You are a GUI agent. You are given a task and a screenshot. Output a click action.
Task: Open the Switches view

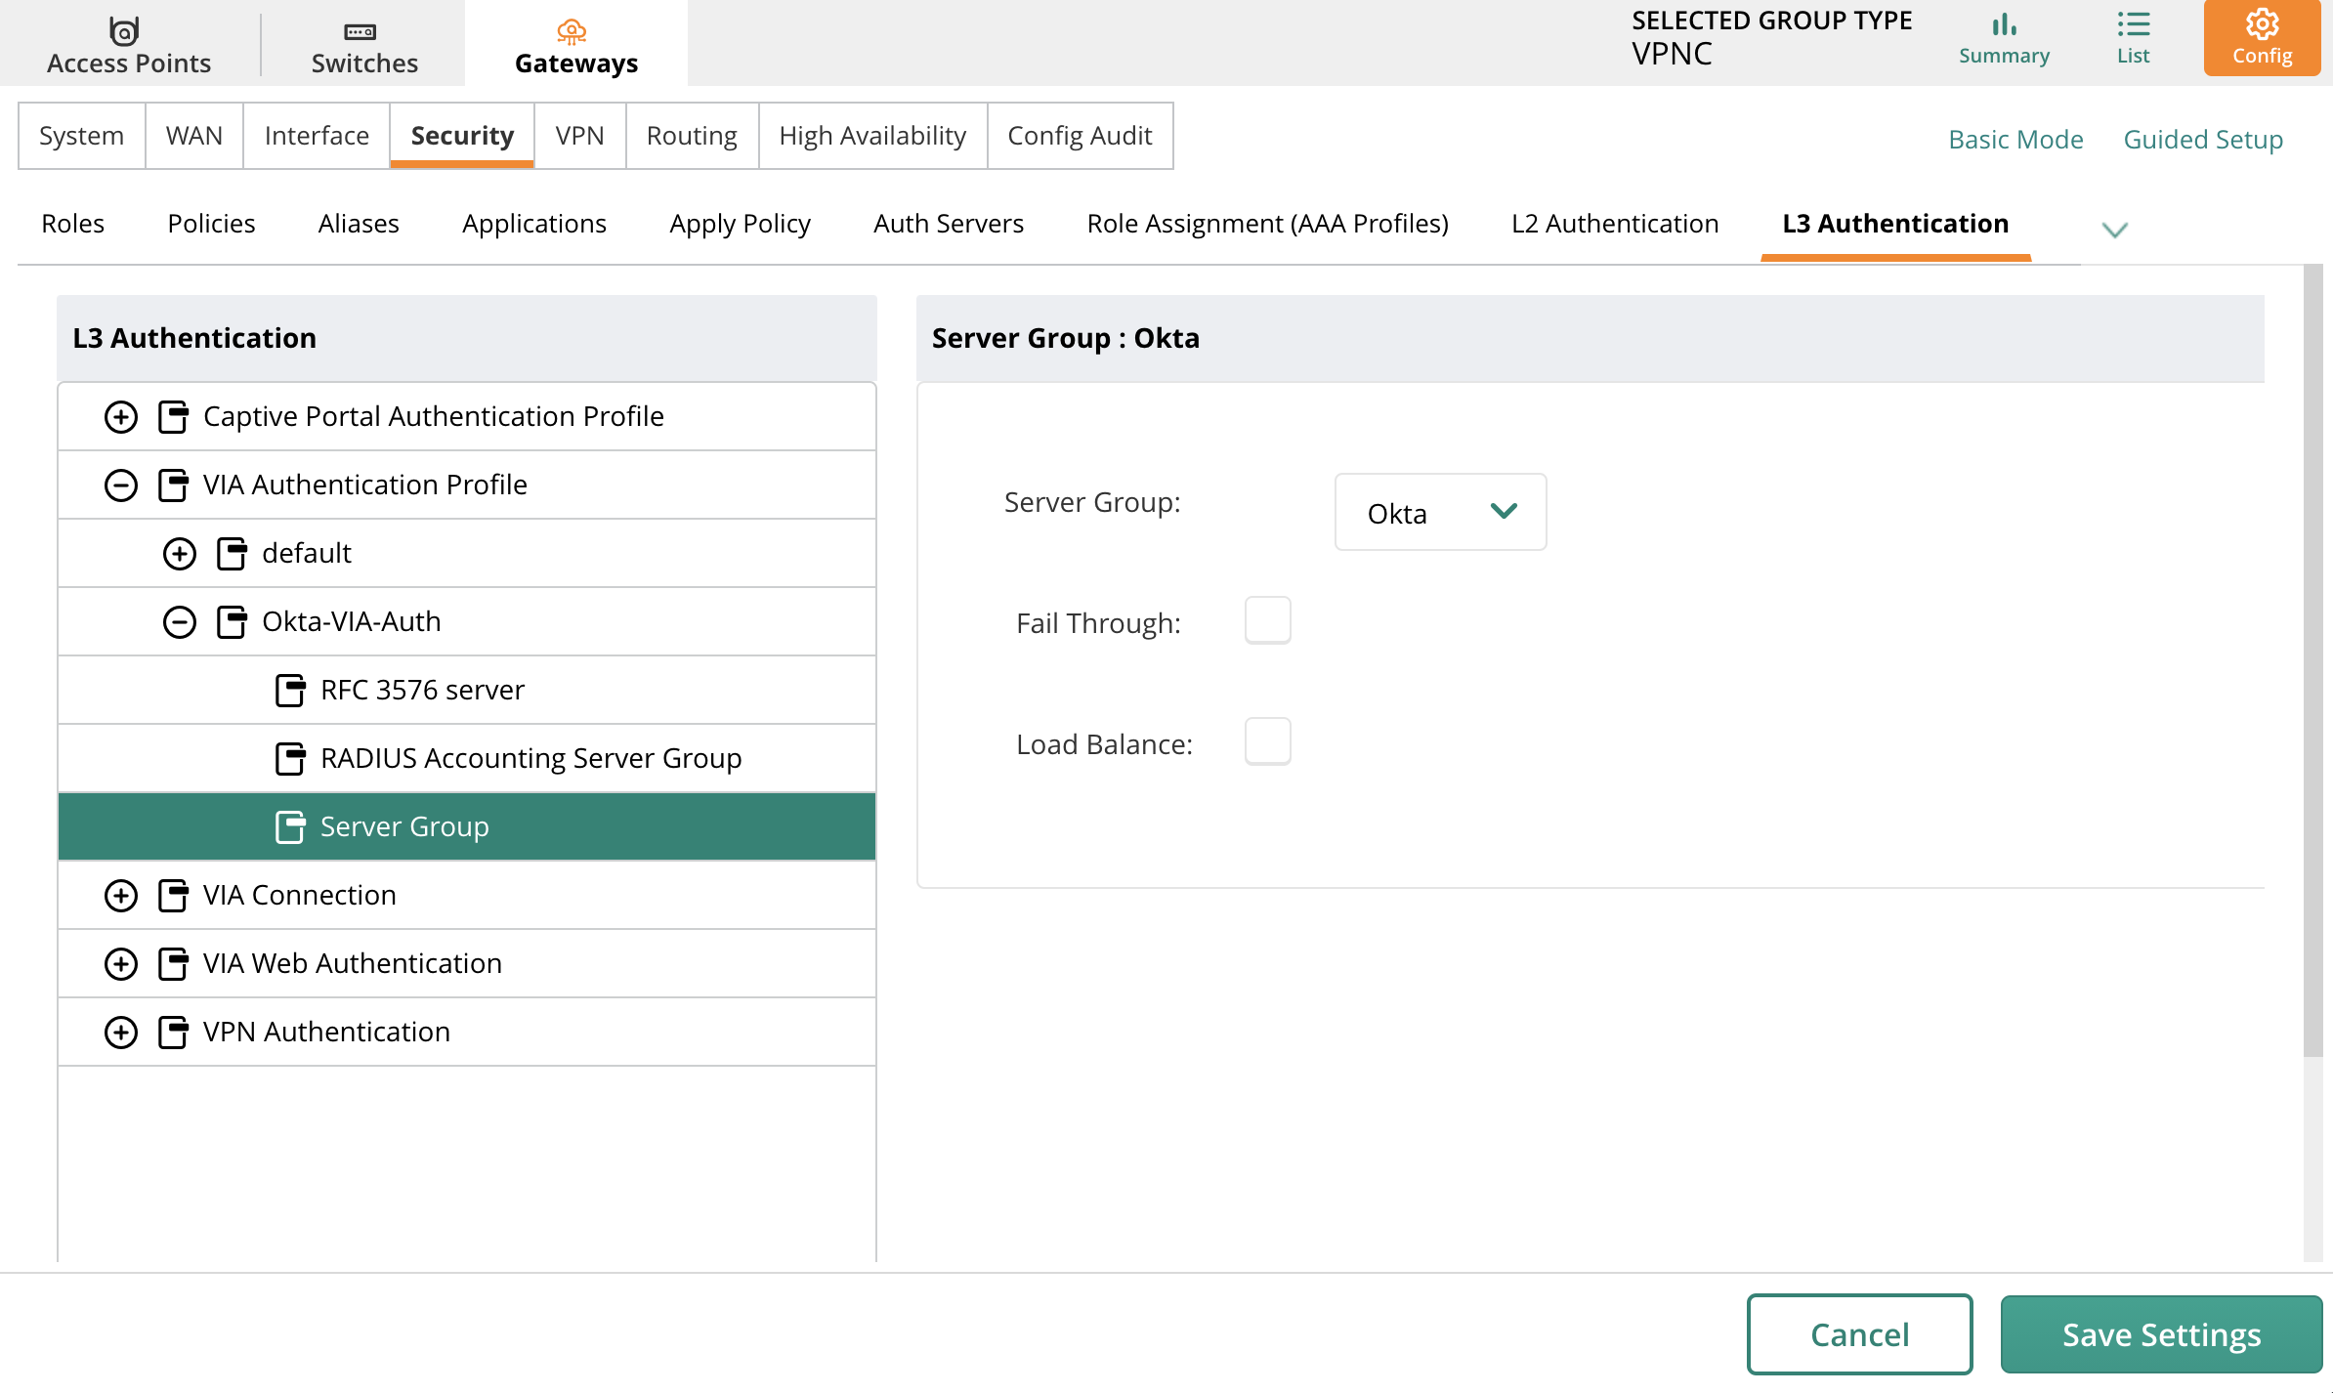[362, 43]
